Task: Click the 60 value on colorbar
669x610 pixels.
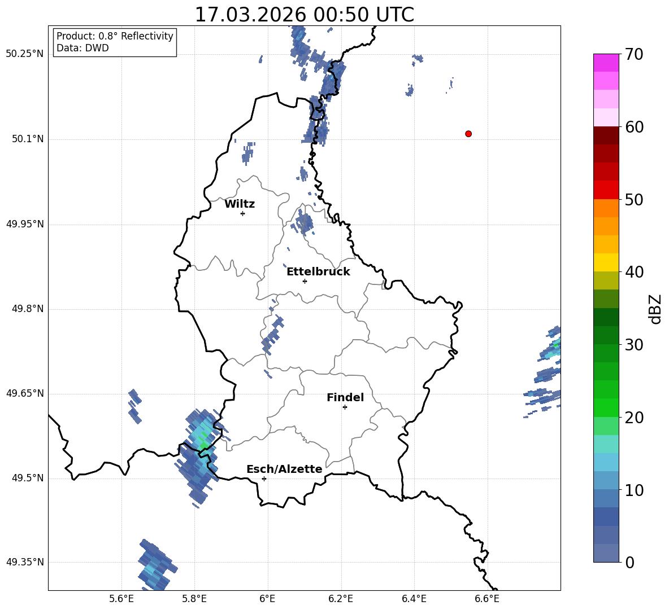Action: (633, 127)
